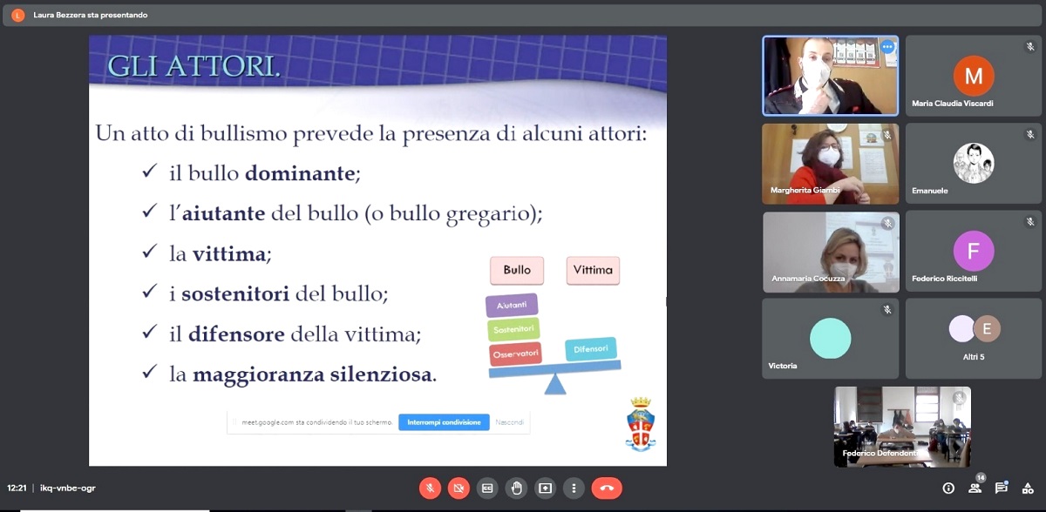The width and height of the screenshot is (1046, 512).
Task: Expand the 'Altri 5' participants tile
Action: 974,338
